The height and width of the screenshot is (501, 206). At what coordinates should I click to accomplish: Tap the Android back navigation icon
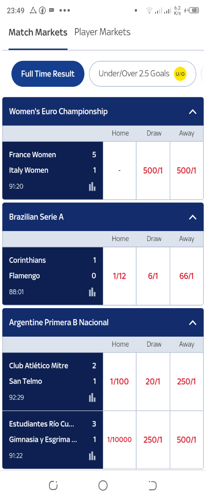click(x=153, y=485)
